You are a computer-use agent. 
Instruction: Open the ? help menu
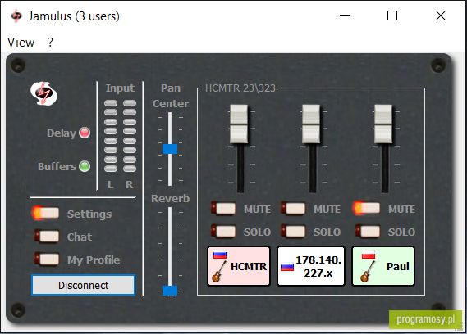(50, 43)
